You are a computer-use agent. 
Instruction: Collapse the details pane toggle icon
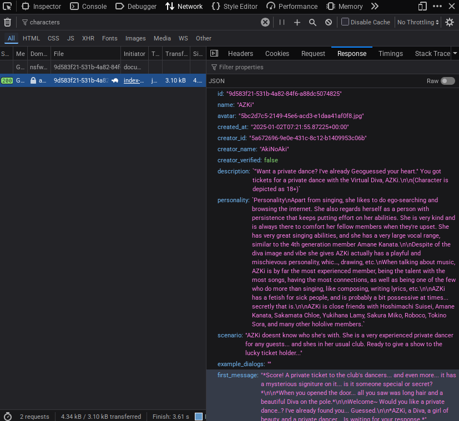pos(214,53)
